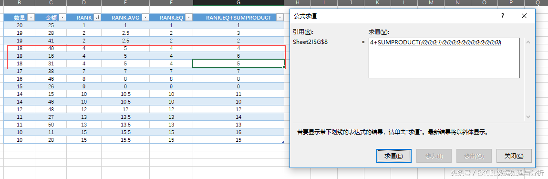This screenshot has width=548, height=179.
Task: Open the RANK column sort filter dropdown
Action: pyautogui.click(x=97, y=18)
